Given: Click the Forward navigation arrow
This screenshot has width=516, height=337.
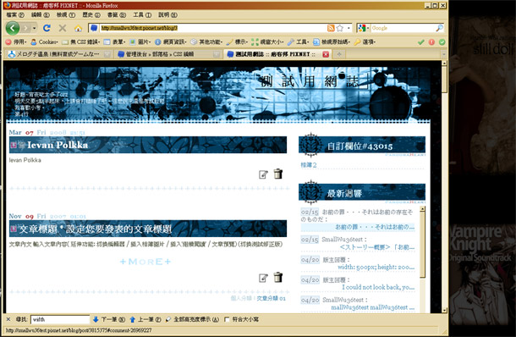Looking at the screenshot, I should coord(25,28).
